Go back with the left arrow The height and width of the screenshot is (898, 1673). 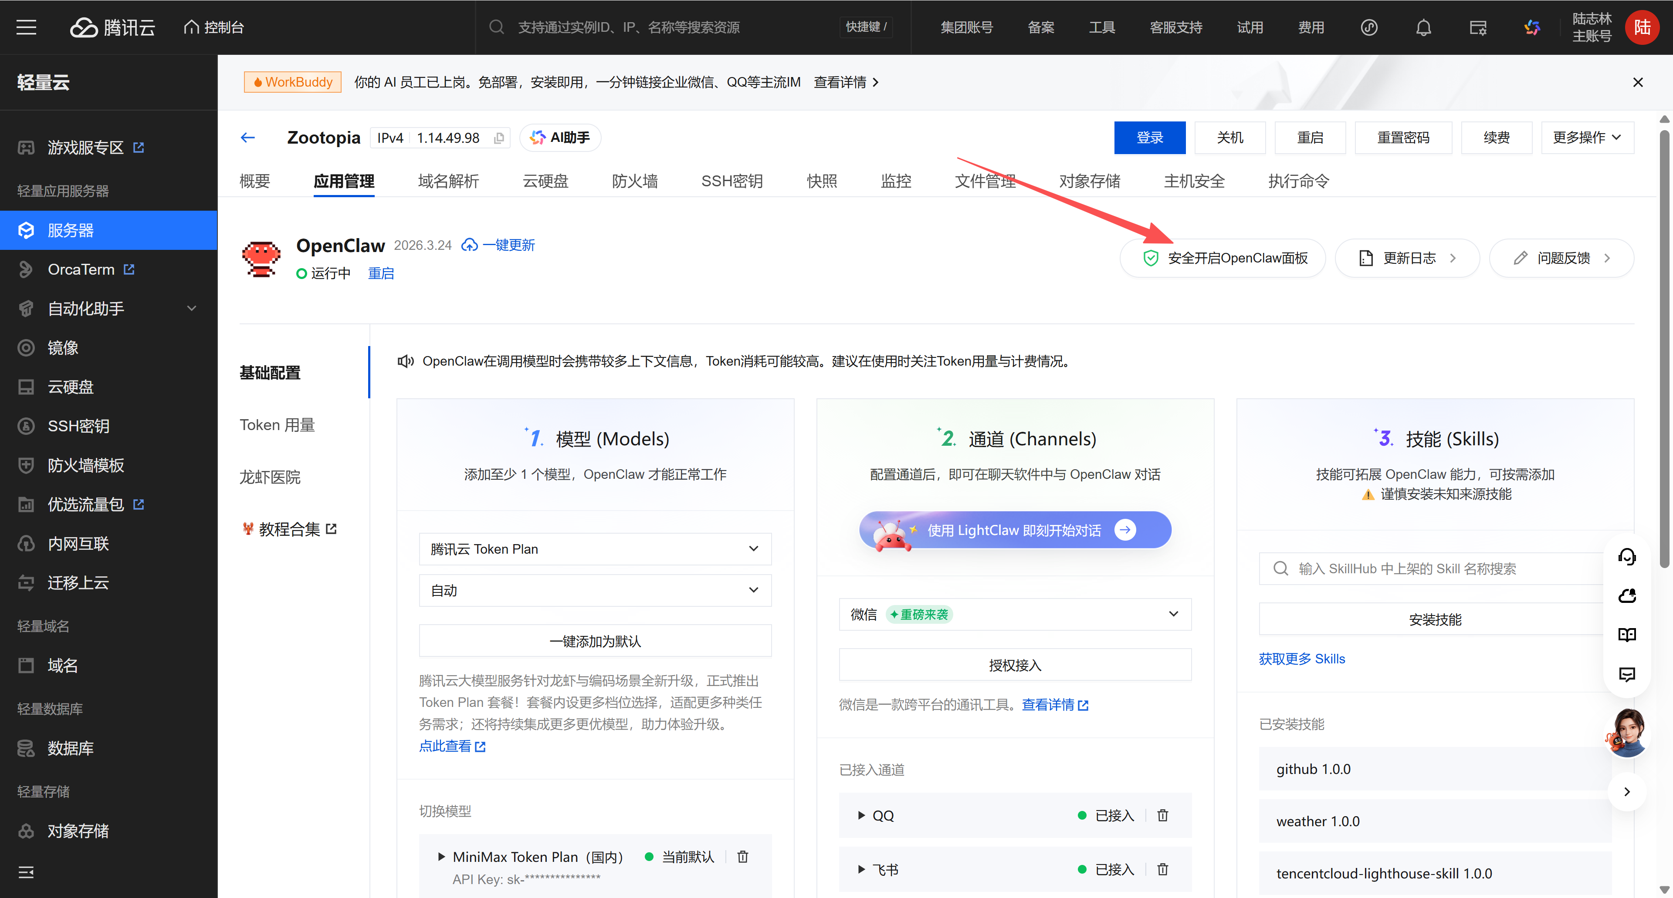click(247, 138)
